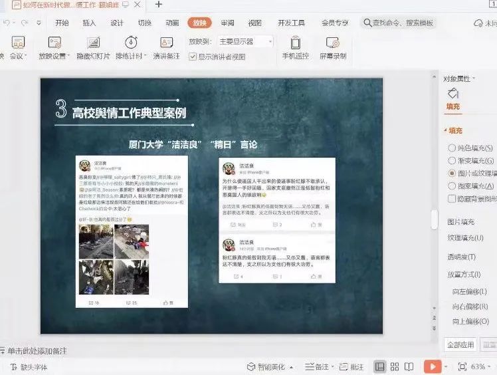This screenshot has height=375, width=497.
Task: Select the 放映 ribbon tab
Action: coord(200,23)
